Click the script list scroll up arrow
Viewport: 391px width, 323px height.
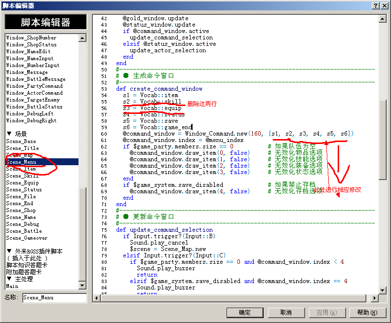[82, 38]
